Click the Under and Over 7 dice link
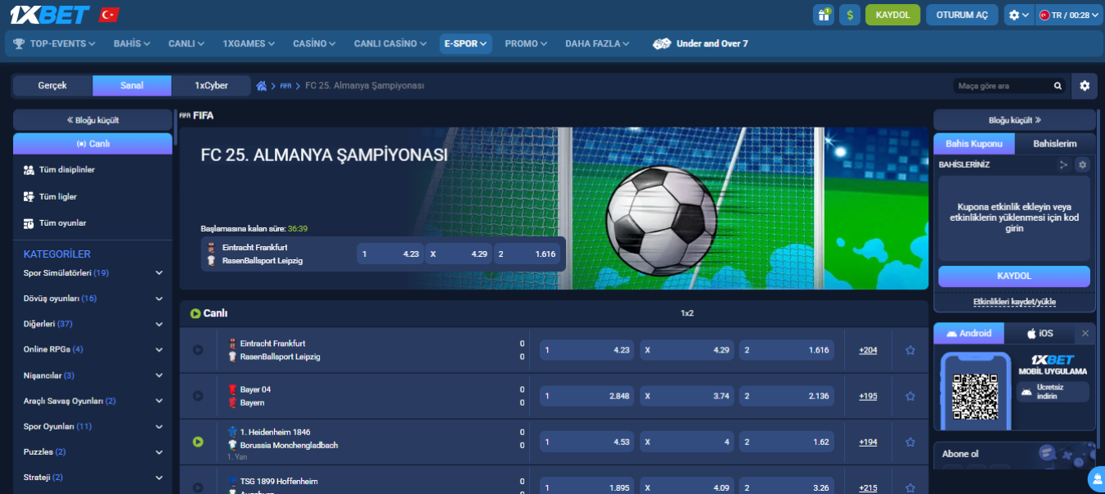This screenshot has height=494, width=1105. pos(700,43)
